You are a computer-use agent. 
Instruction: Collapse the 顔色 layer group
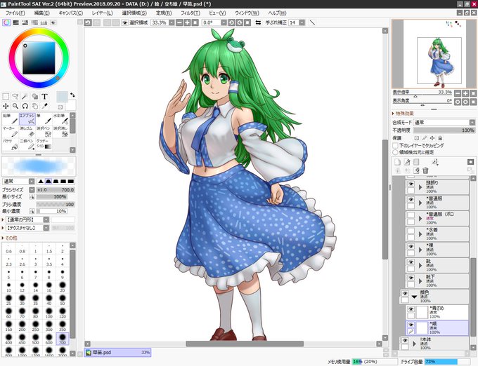point(414,297)
